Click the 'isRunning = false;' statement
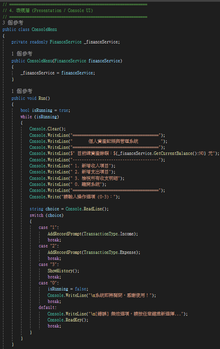The image size is (220, 349). click(68, 289)
